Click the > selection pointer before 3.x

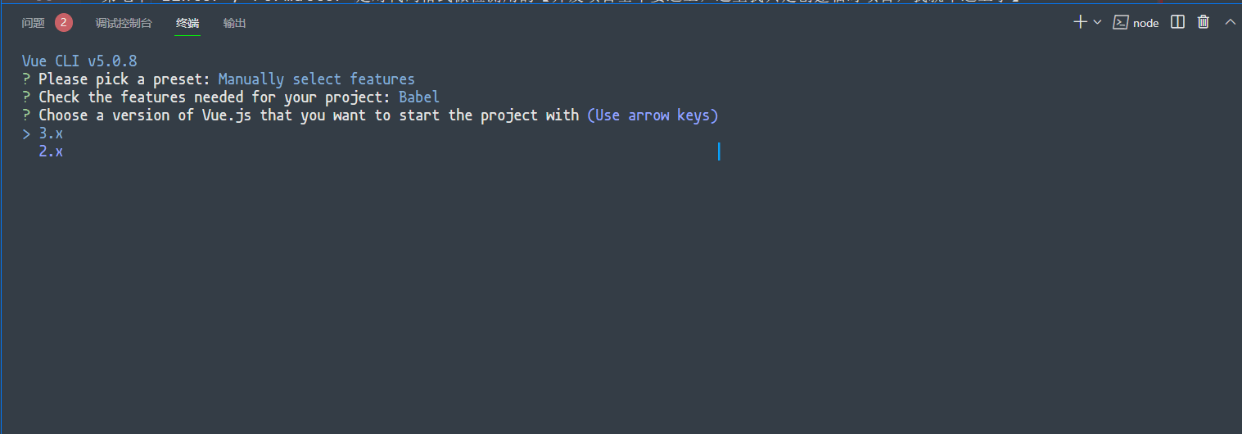pos(26,133)
